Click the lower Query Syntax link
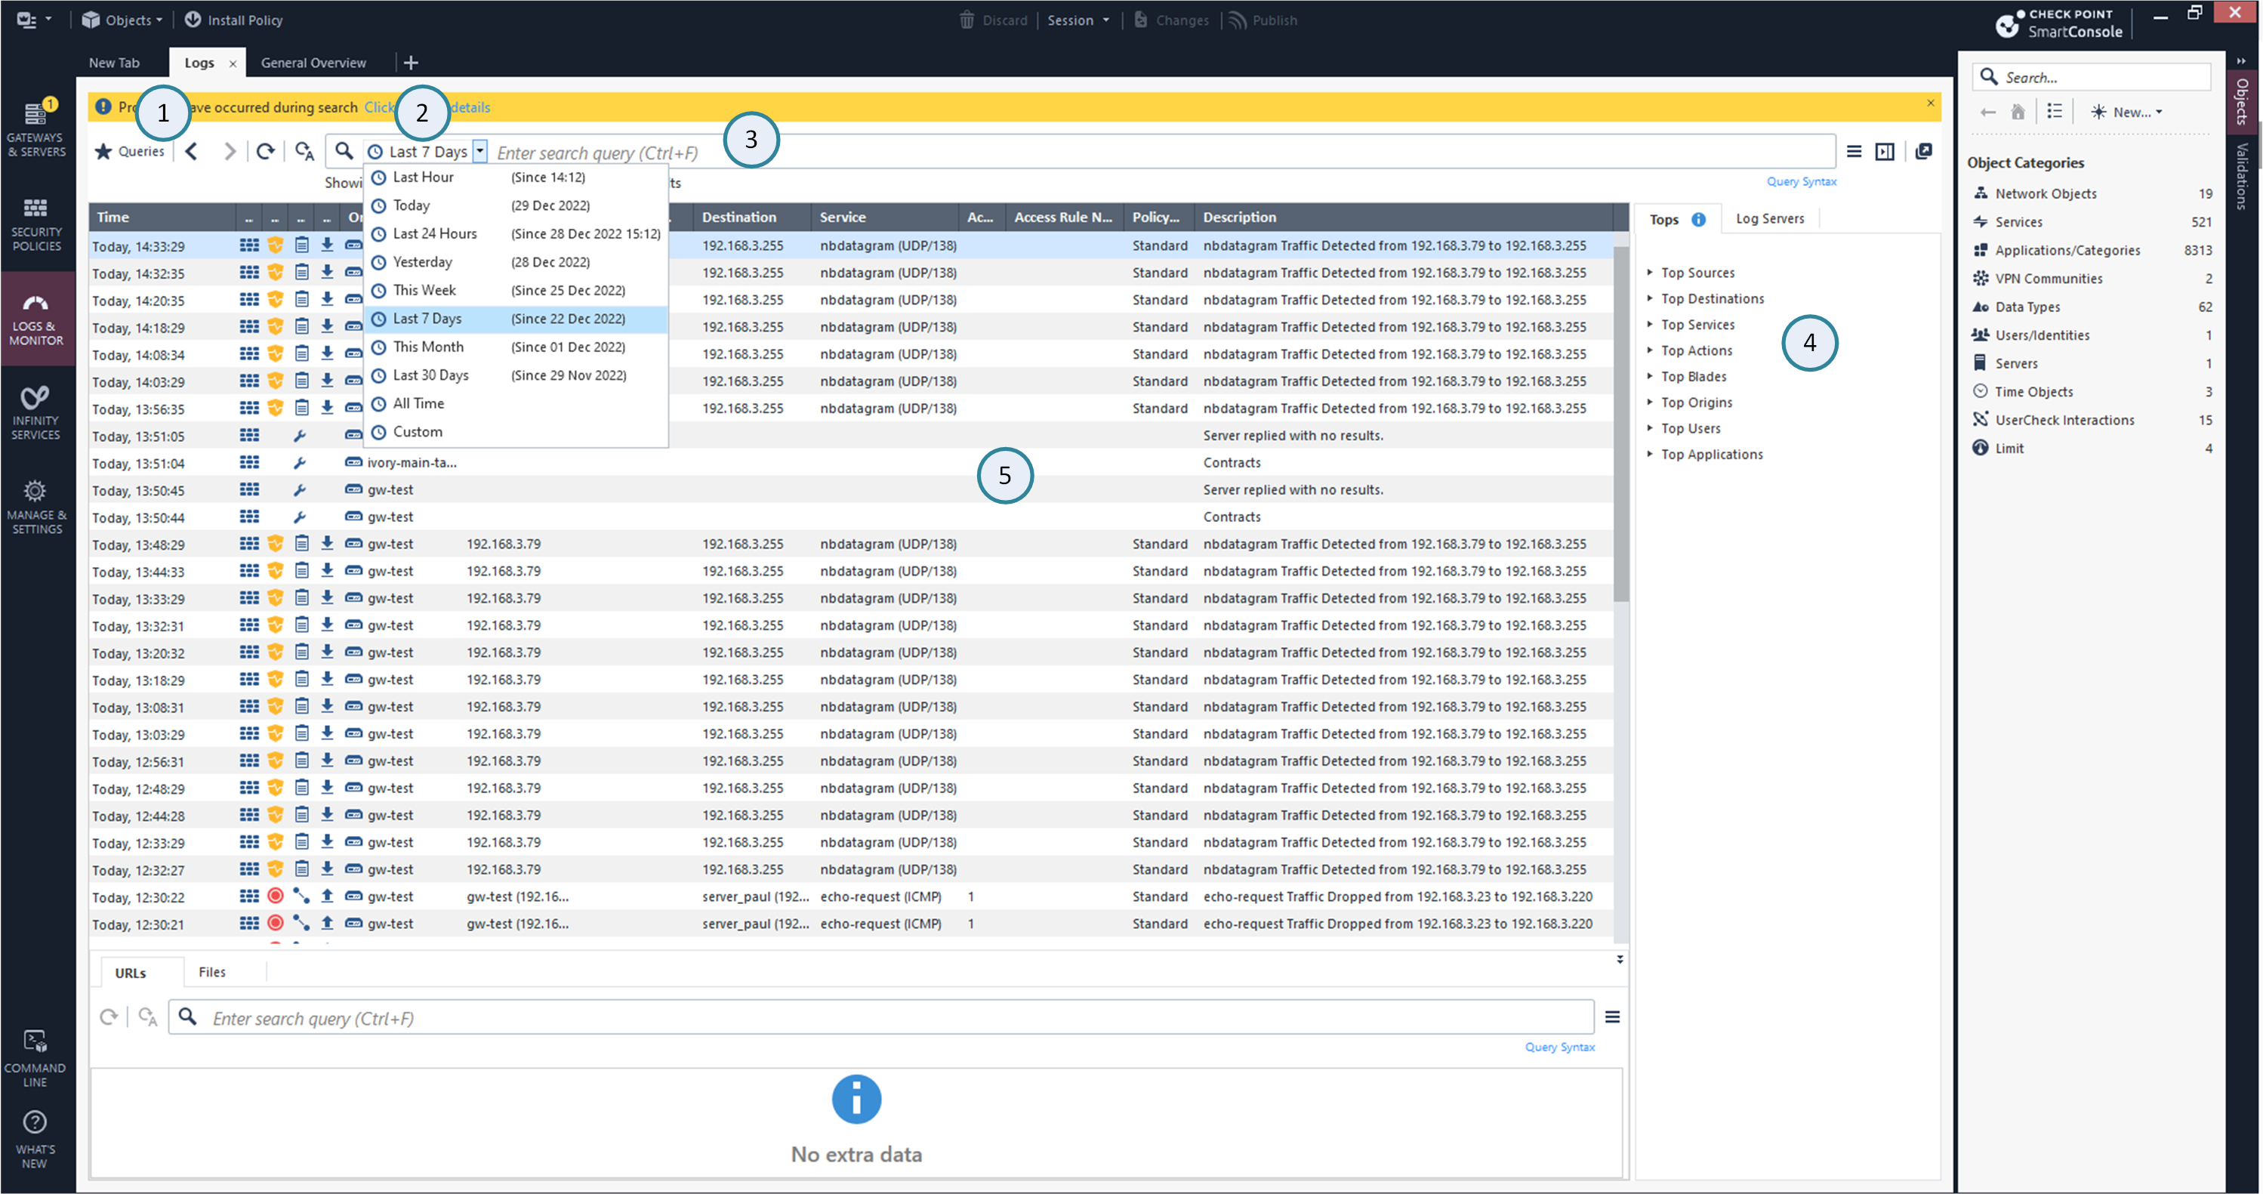This screenshot has height=1194, width=2263. pyautogui.click(x=1559, y=1047)
